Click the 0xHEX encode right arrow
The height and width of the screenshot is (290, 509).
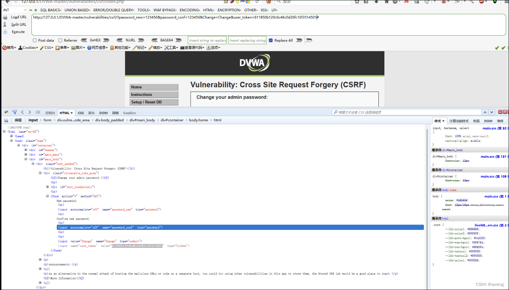106,40
